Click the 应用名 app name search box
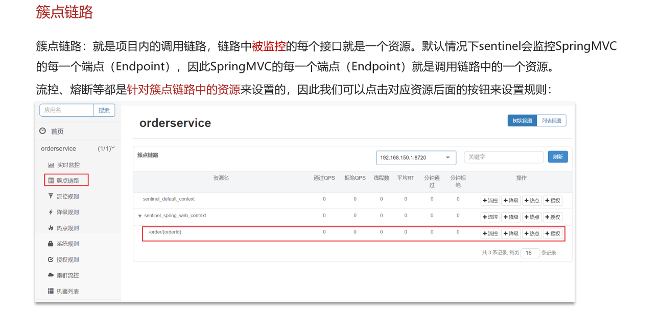661x315 pixels. (x=66, y=110)
